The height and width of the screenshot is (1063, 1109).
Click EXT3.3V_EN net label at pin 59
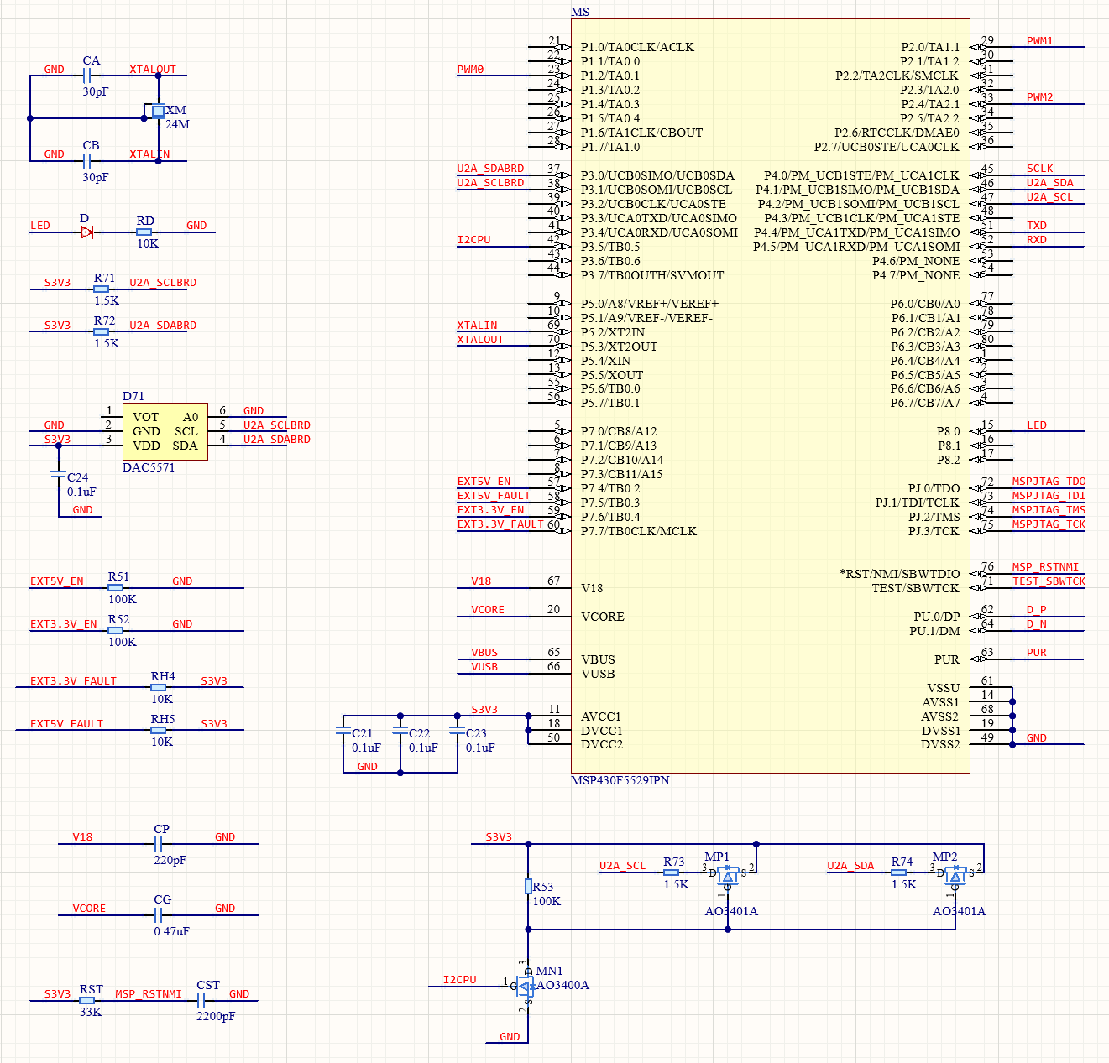click(x=490, y=510)
